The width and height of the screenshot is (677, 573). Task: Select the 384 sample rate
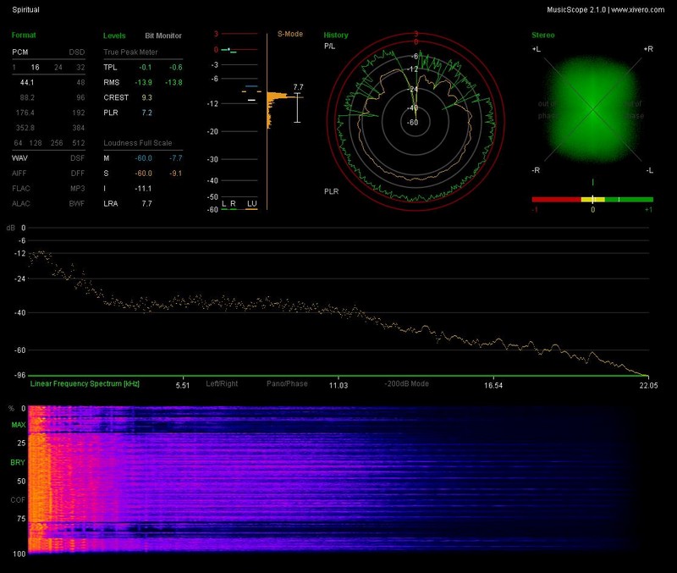click(79, 128)
